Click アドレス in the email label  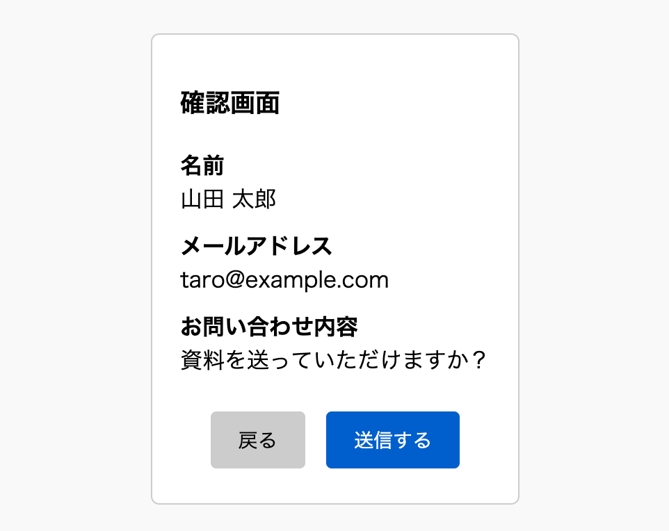pos(289,246)
